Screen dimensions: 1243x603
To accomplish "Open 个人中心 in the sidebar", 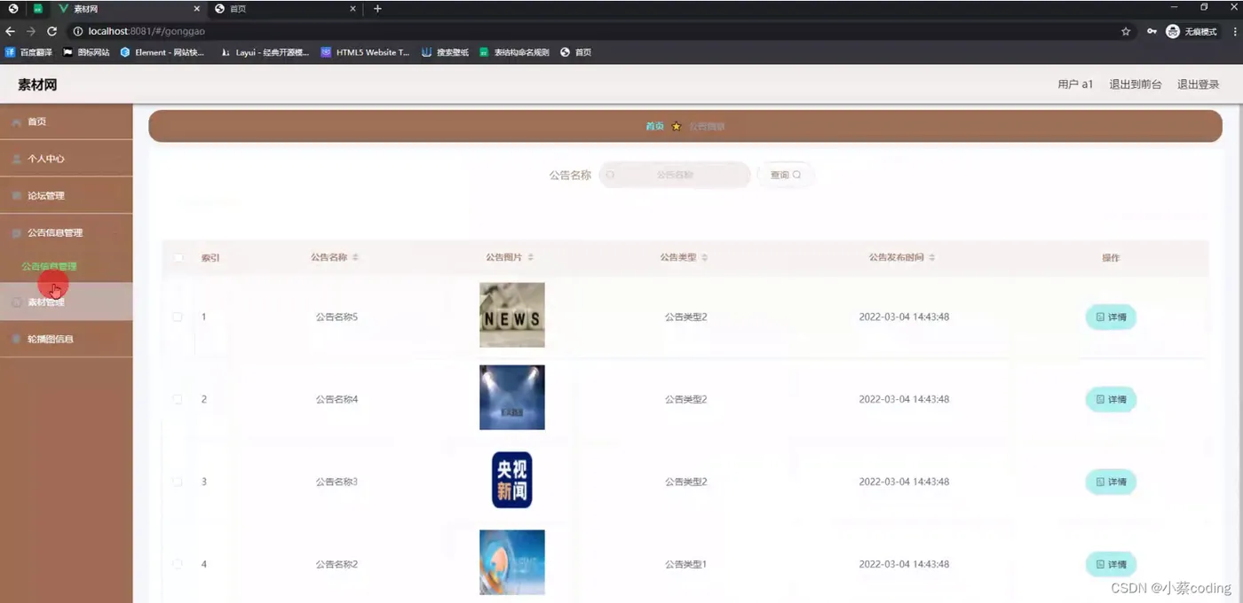I will (66, 159).
